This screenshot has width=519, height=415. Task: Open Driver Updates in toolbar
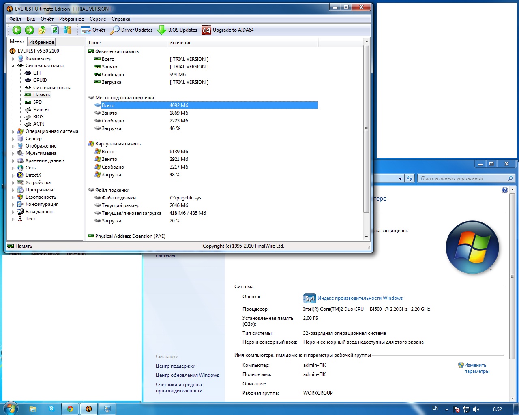(x=131, y=30)
